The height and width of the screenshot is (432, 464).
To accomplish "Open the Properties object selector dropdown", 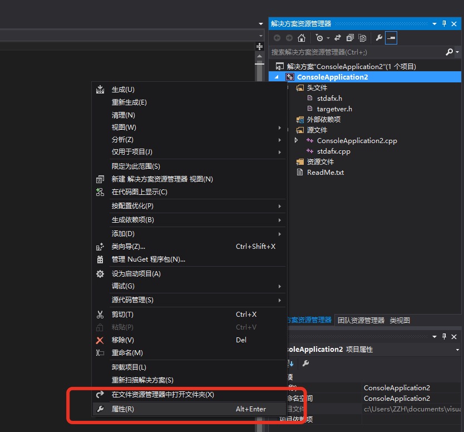I will point(457,350).
